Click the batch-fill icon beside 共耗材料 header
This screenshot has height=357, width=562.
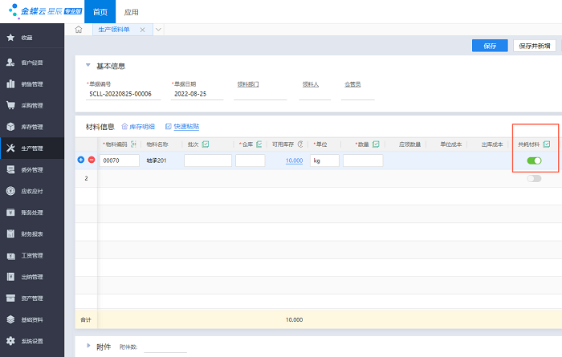(x=547, y=144)
